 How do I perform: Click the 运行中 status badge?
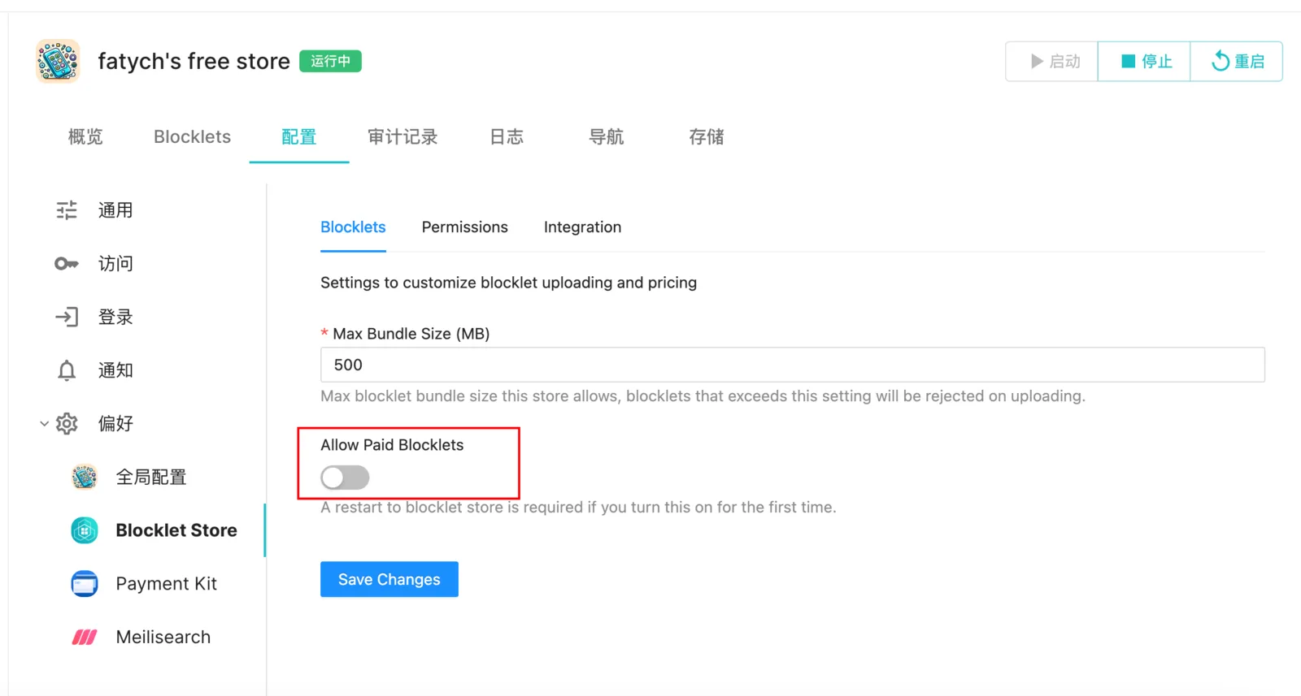(330, 61)
